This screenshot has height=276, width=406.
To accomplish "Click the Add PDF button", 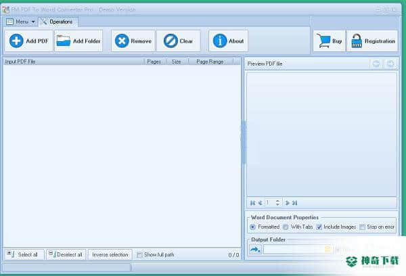I will pos(28,41).
